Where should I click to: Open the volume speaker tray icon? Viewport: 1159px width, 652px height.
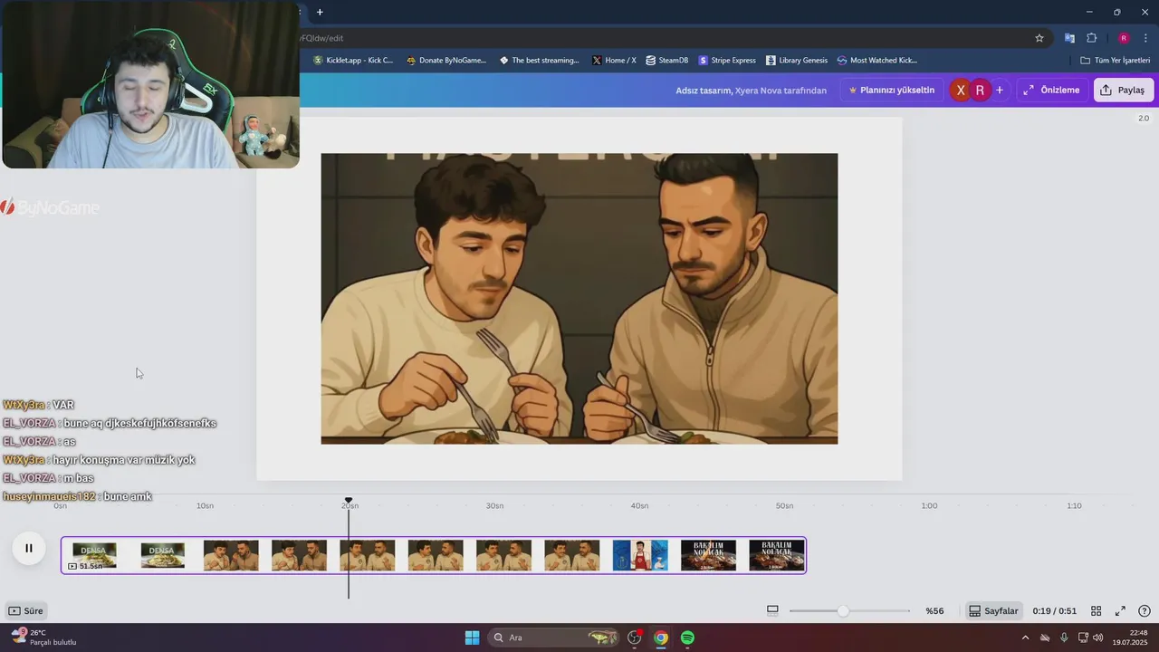coord(1098,638)
